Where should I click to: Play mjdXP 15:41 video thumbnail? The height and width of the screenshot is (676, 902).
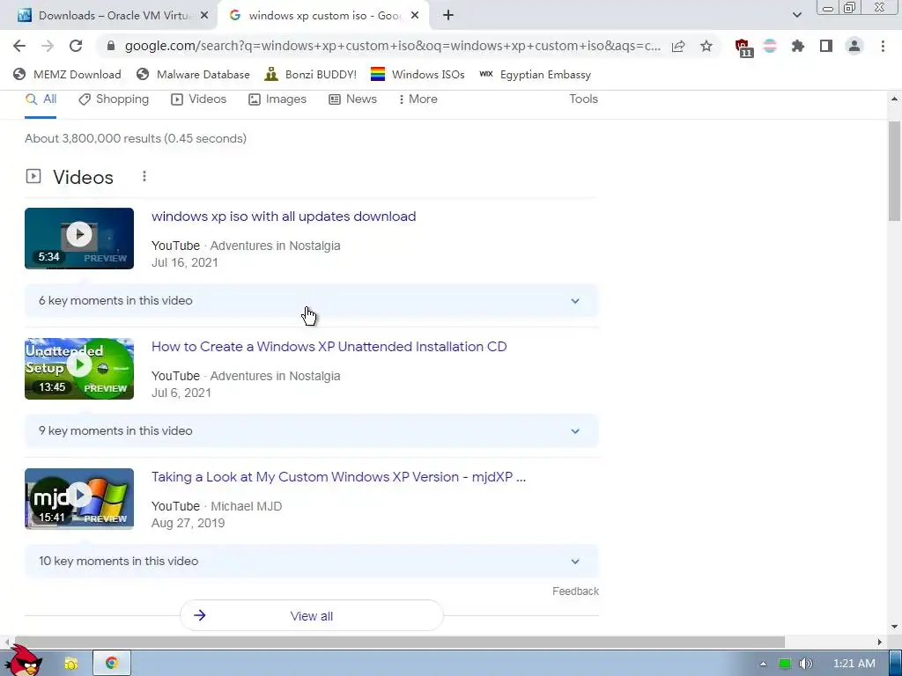point(79,499)
